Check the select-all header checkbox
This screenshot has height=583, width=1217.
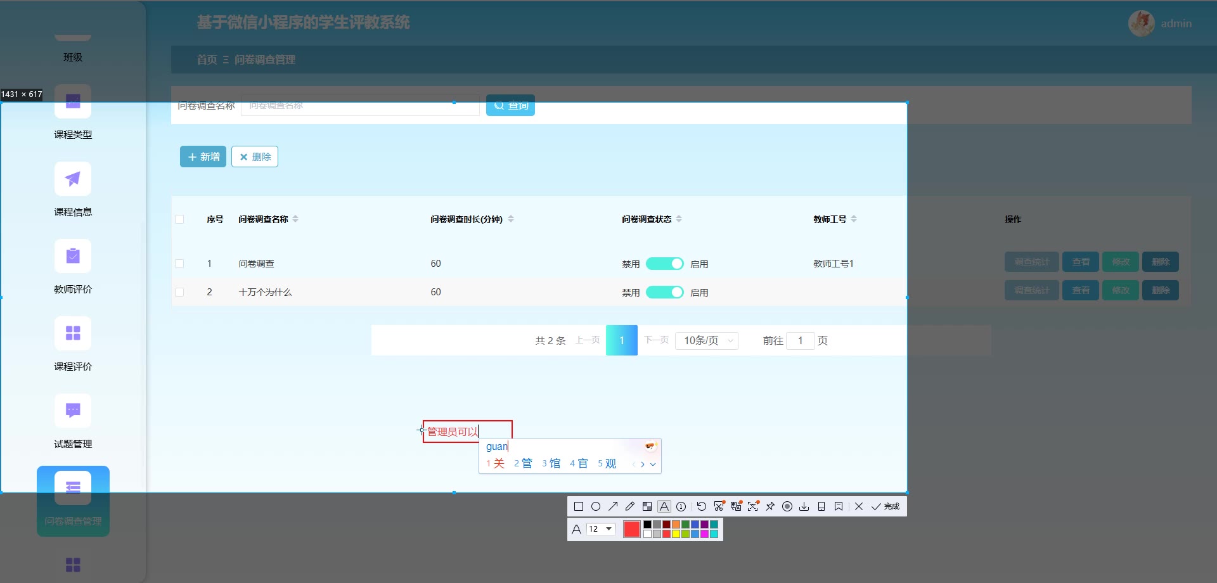click(179, 219)
